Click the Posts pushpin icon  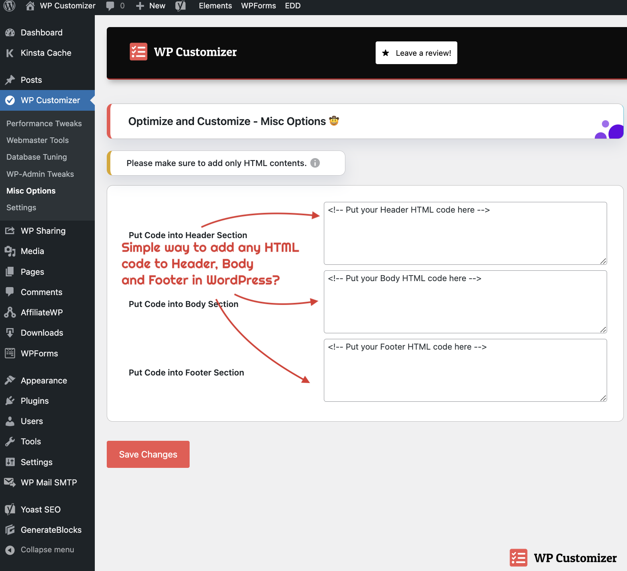point(10,80)
